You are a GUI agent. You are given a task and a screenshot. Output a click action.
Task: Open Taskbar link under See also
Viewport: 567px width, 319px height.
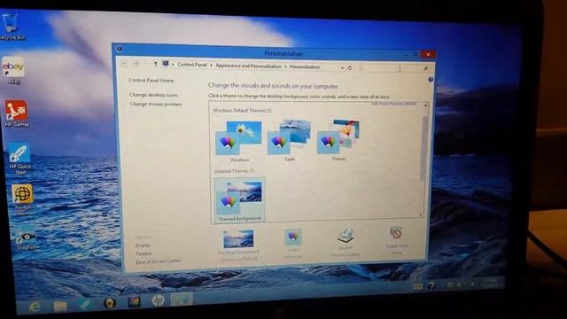[x=144, y=253]
